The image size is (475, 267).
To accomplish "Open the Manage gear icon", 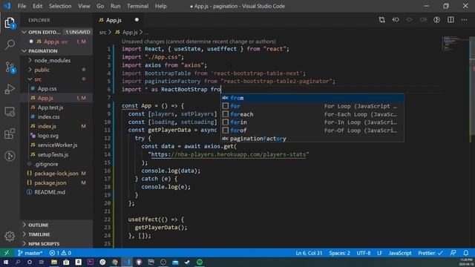I will click(x=10, y=236).
